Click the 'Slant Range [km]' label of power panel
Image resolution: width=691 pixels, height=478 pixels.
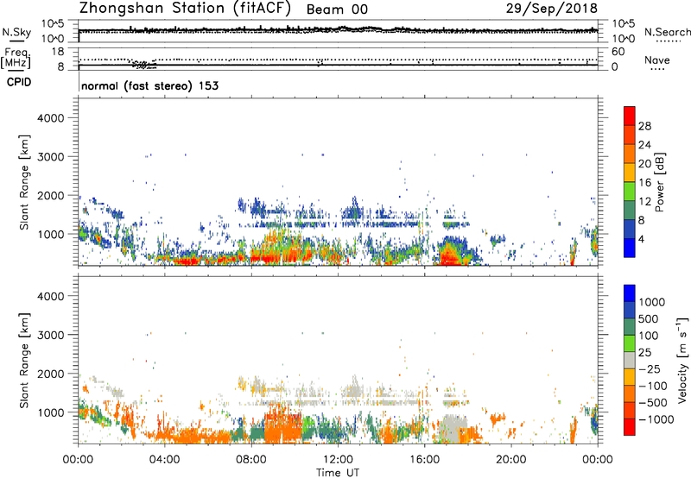point(24,182)
